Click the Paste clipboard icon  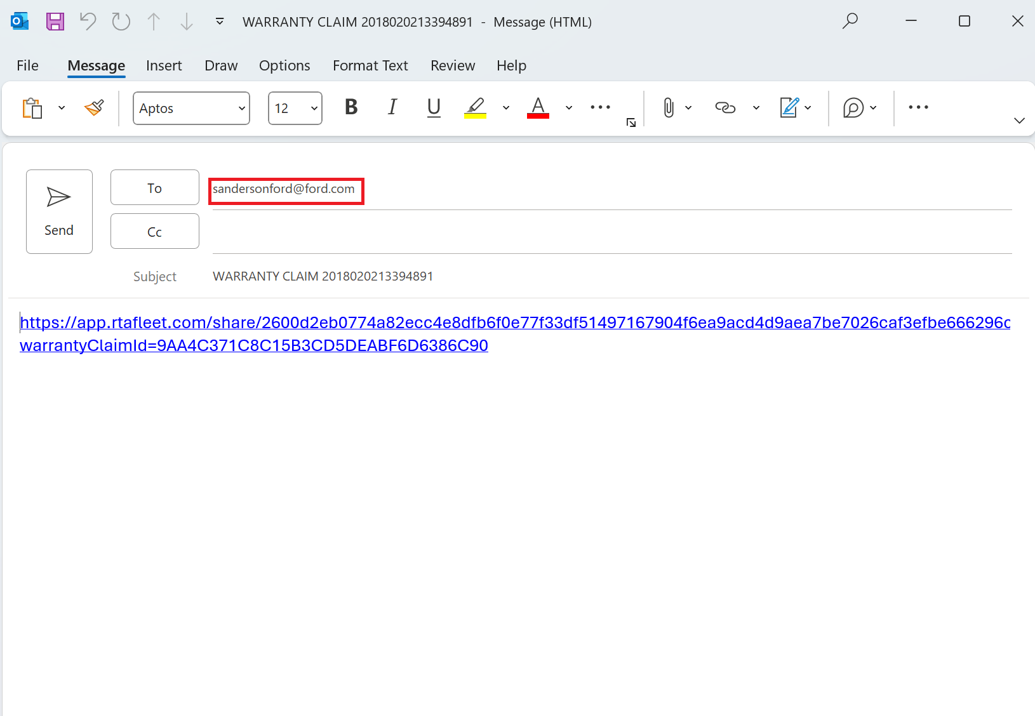[32, 108]
